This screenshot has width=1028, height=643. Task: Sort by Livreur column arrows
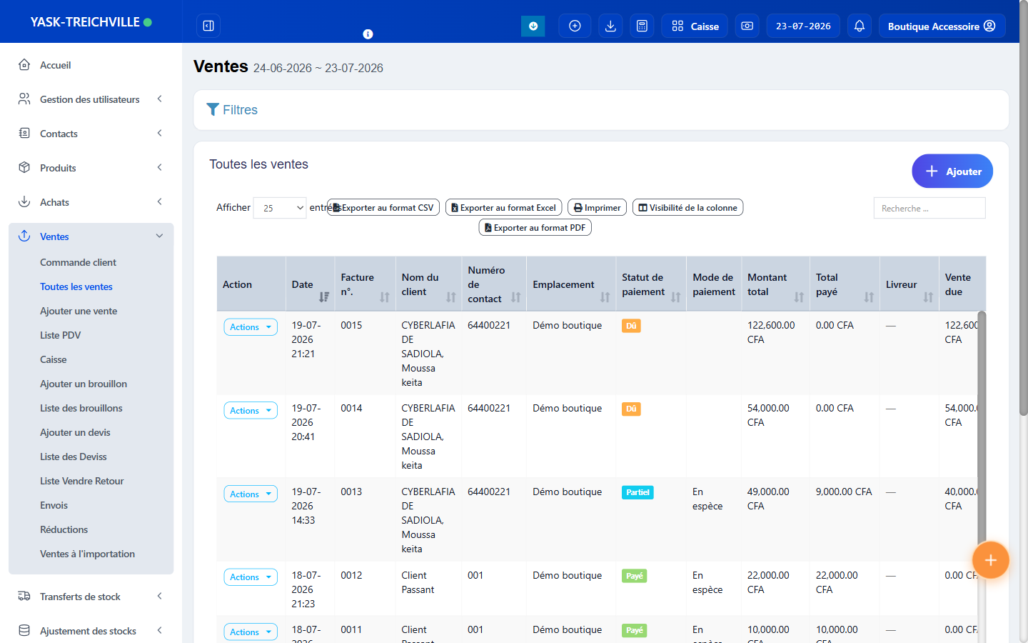(928, 296)
